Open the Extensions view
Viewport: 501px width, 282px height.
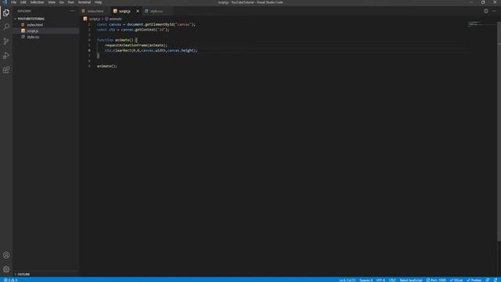coord(6,70)
